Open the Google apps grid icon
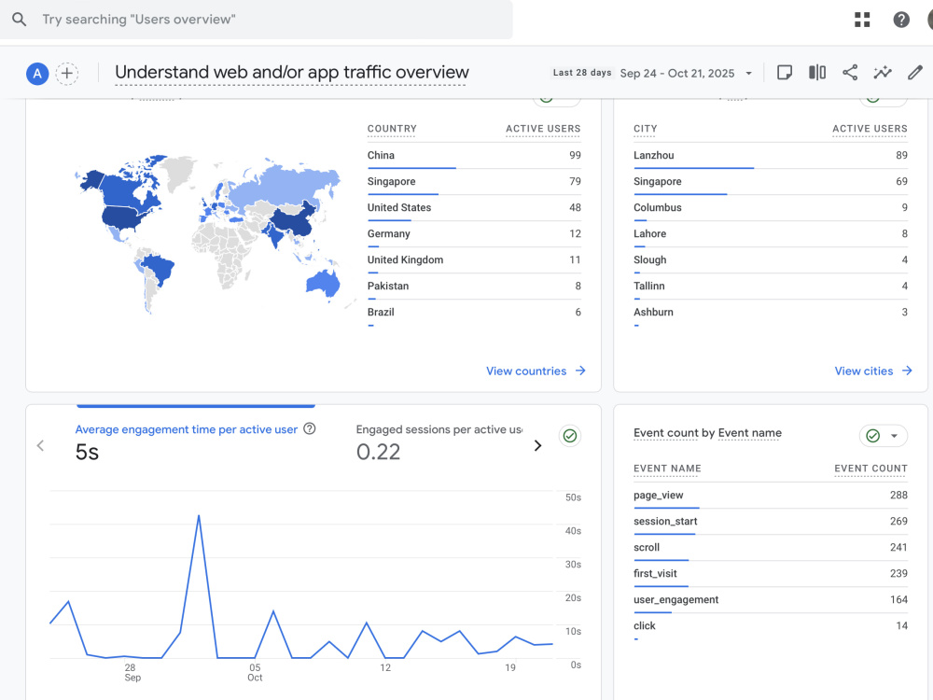 pos(862,20)
